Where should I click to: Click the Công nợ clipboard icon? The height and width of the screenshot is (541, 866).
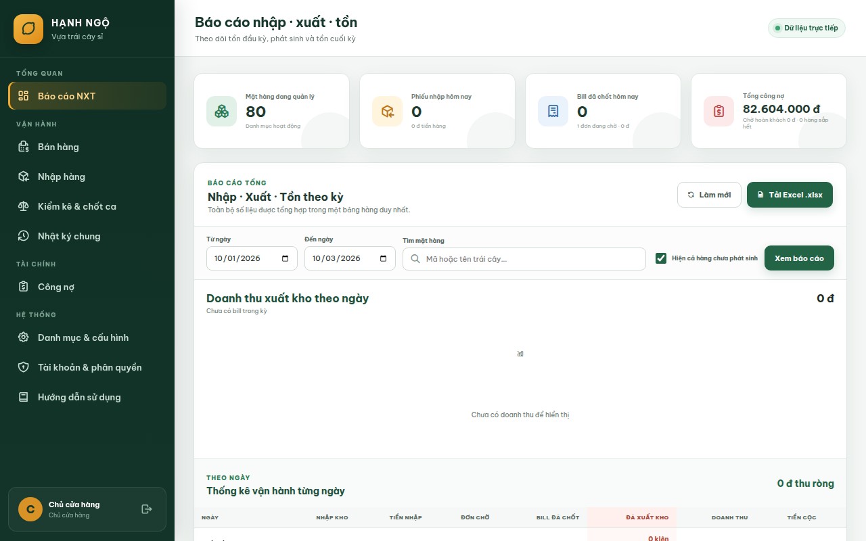coord(24,287)
